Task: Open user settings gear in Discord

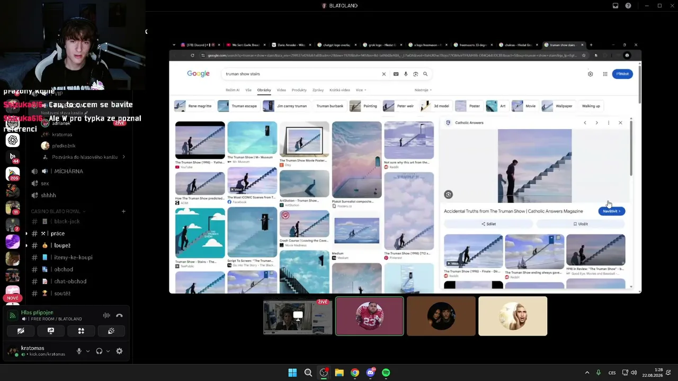Action: (119, 351)
